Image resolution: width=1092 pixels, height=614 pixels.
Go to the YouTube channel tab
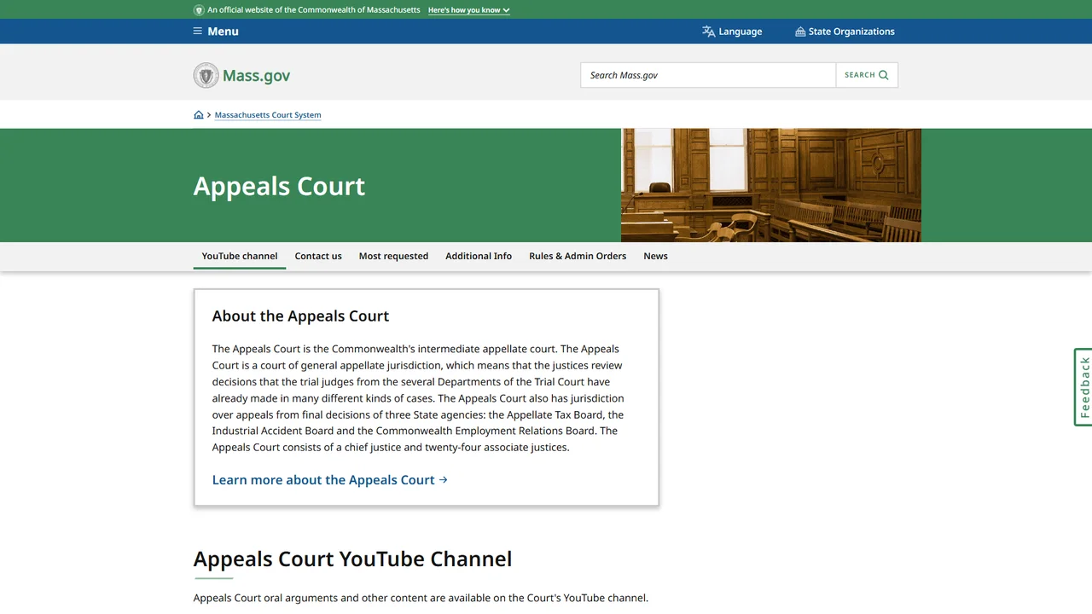point(240,256)
